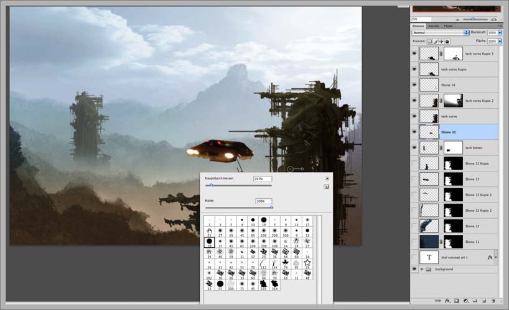
Task: Toggle visibility of the background group
Action: pyautogui.click(x=414, y=269)
